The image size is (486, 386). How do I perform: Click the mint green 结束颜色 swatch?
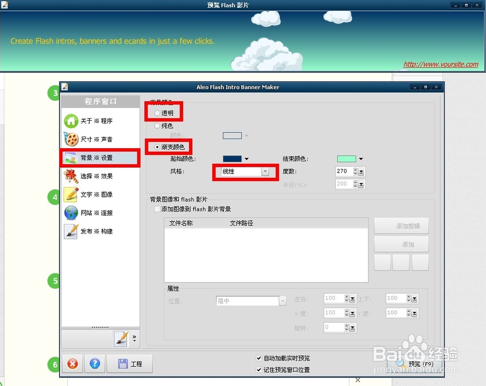click(347, 159)
